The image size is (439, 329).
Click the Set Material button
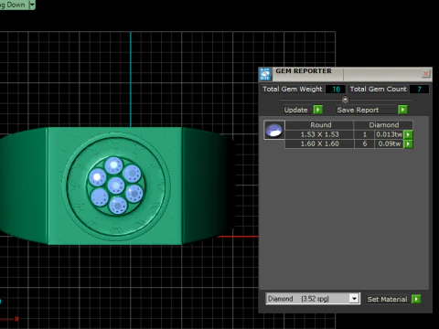pyautogui.click(x=387, y=299)
